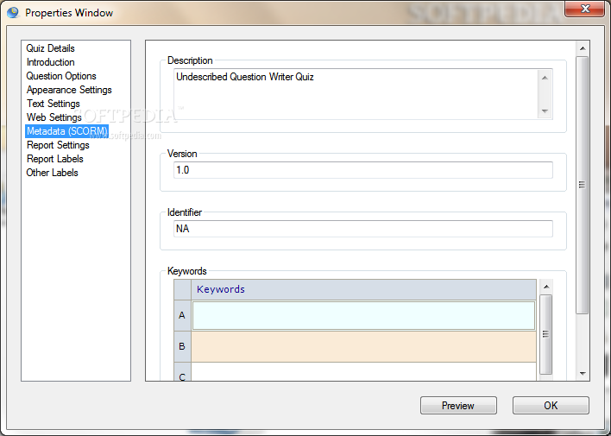This screenshot has height=436, width=611.
Task: Click the Properties Window title icon
Action: tap(13, 12)
